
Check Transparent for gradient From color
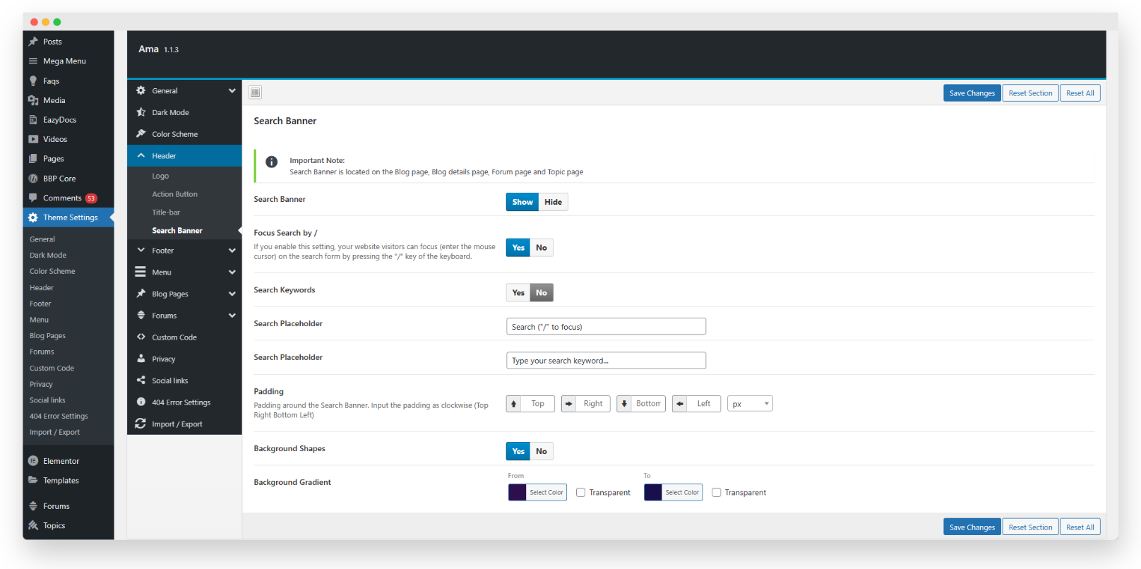tap(581, 493)
